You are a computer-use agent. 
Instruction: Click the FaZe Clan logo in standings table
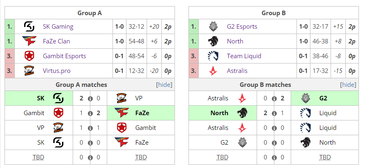coord(29,41)
